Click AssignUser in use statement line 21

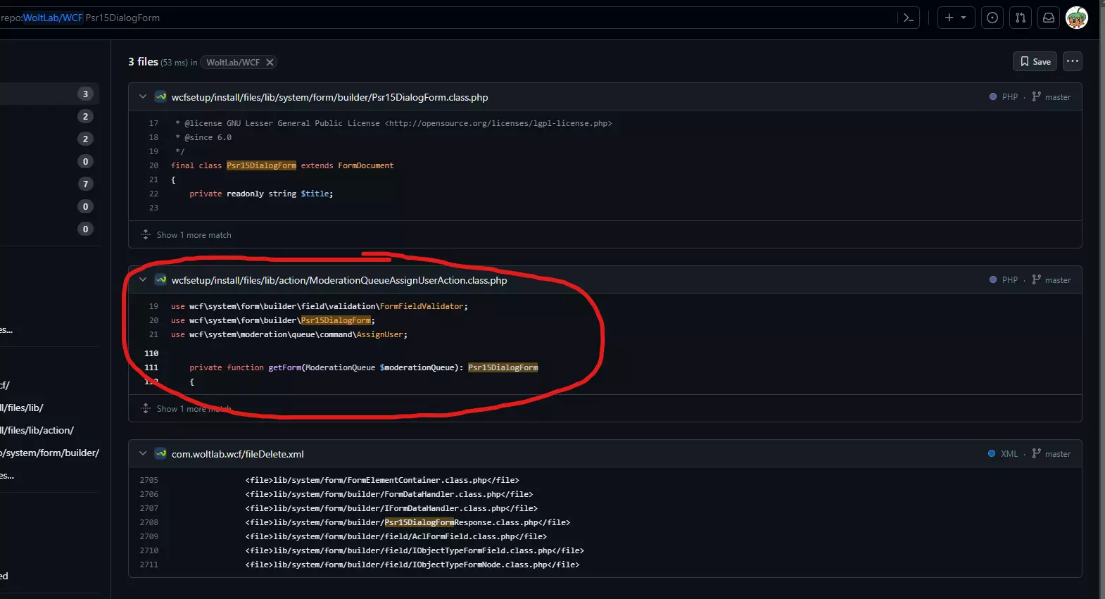pos(379,334)
